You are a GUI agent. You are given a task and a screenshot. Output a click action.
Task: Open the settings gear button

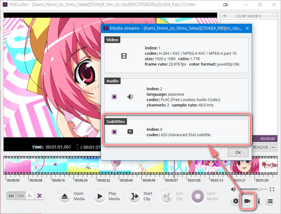click(x=235, y=201)
